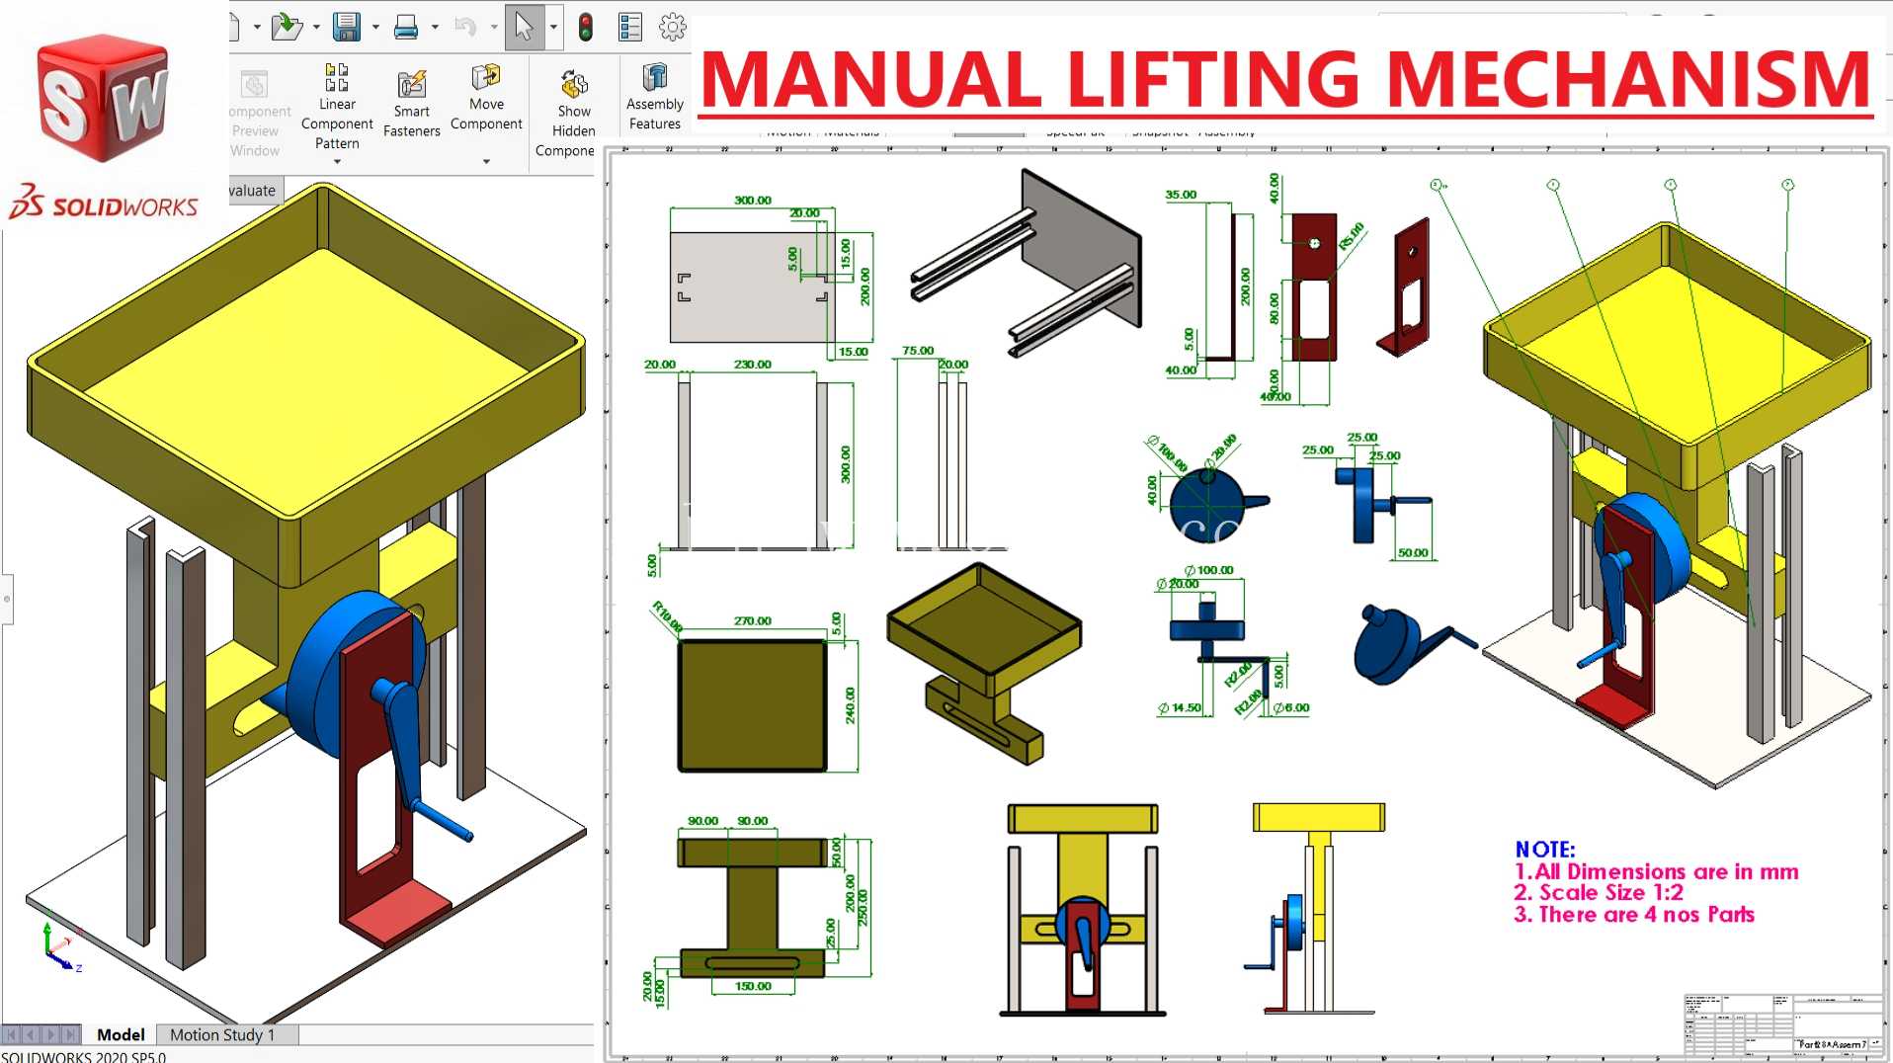Image resolution: width=1893 pixels, height=1063 pixels.
Task: Expand the New document dropdown arrow
Action: 257,27
